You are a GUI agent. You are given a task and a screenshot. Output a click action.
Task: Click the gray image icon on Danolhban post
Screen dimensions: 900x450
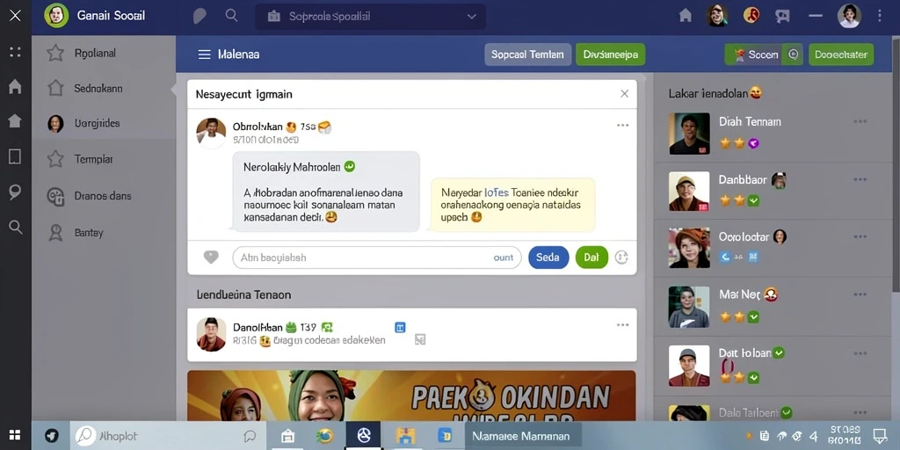tap(420, 340)
